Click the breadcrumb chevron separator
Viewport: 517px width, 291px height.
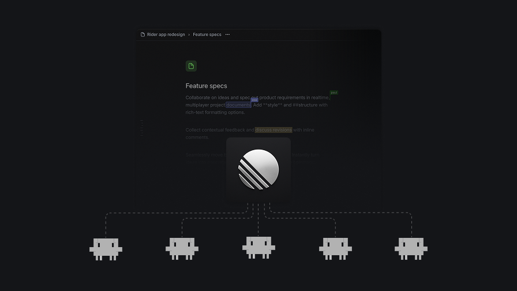point(189,35)
